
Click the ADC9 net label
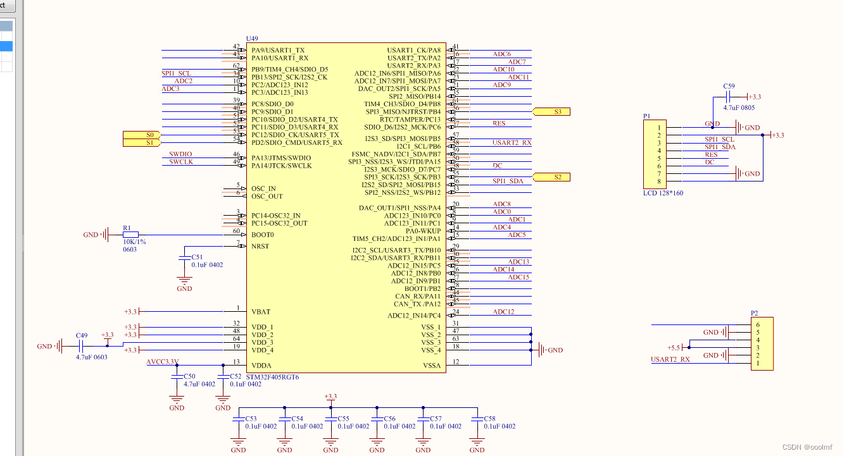tap(502, 85)
